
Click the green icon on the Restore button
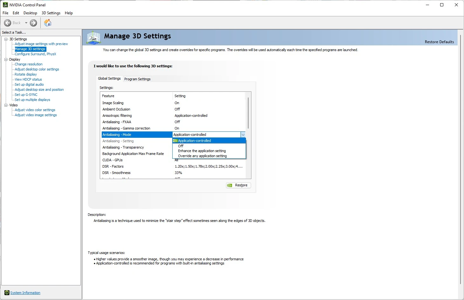[x=229, y=185]
